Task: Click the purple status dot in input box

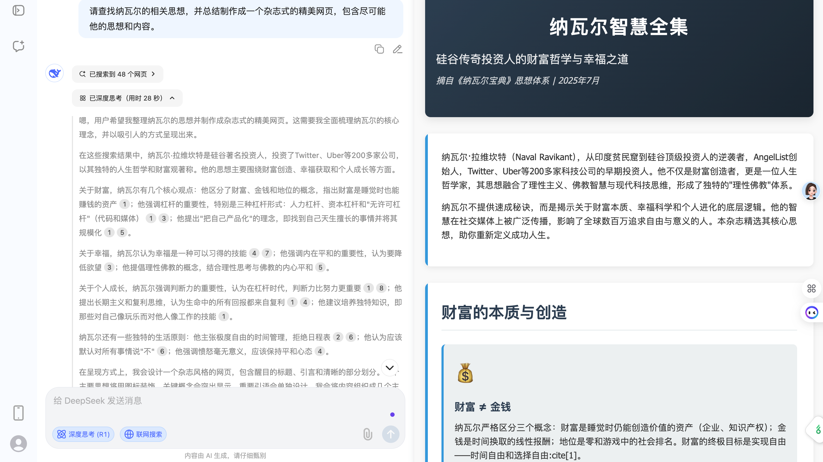Action: point(392,415)
